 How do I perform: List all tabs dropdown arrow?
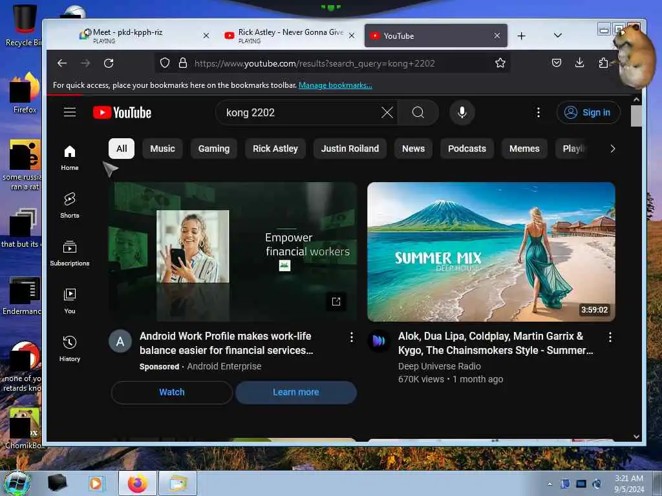pyautogui.click(x=558, y=36)
